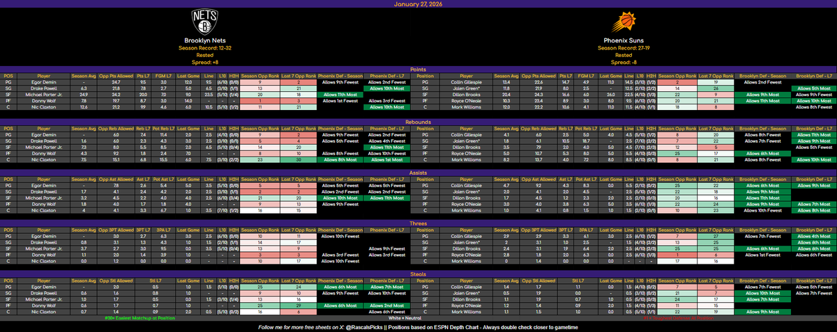Click FGM L7 header on Suns side
The width and height of the screenshot is (837, 332).
[x=587, y=75]
